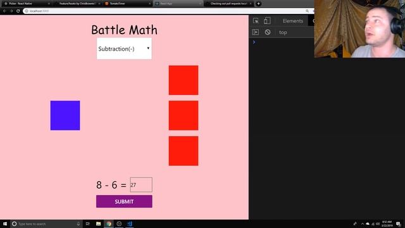Open the Windows notification center

pyautogui.click(x=398, y=224)
